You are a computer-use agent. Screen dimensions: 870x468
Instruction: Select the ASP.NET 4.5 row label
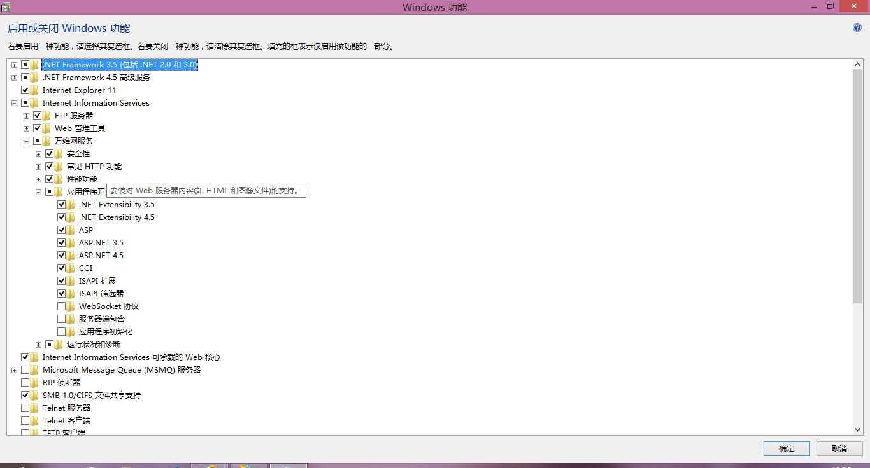pyautogui.click(x=101, y=255)
